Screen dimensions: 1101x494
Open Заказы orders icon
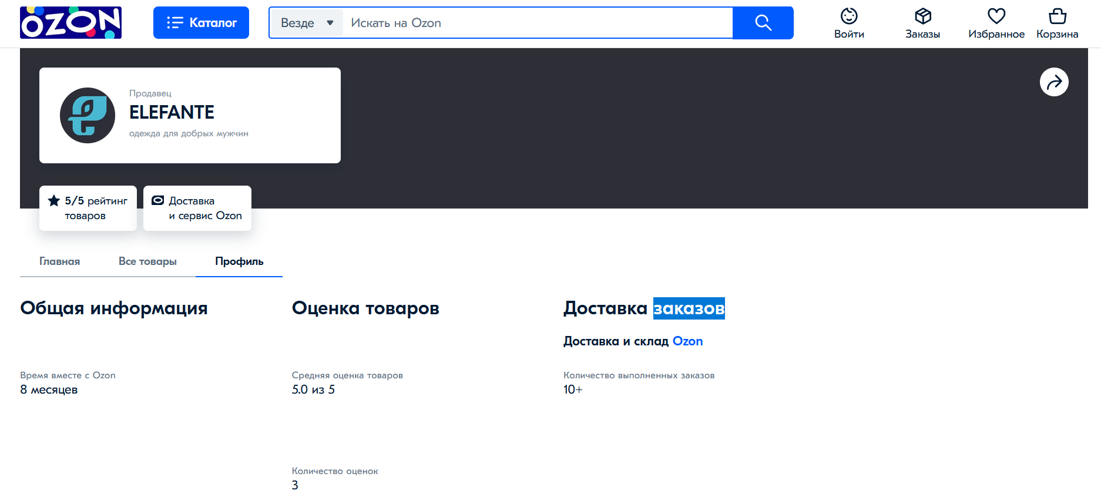tap(922, 23)
